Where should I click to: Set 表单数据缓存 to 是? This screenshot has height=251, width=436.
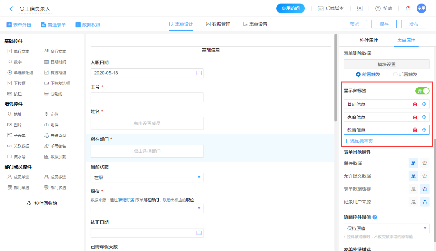pos(413,189)
